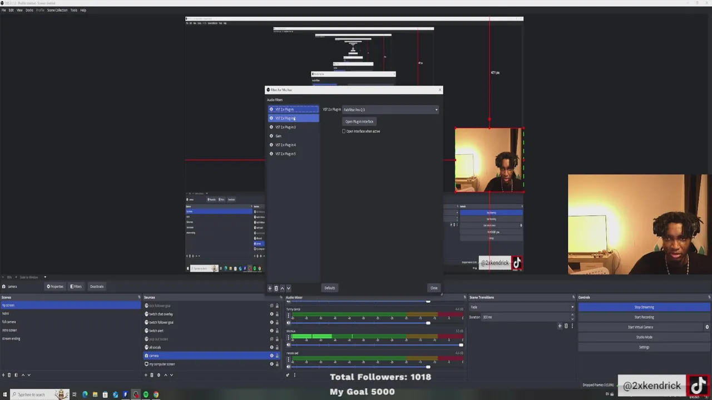The image size is (712, 400).
Task: Pop out the Sources dock icon
Action: [280, 297]
